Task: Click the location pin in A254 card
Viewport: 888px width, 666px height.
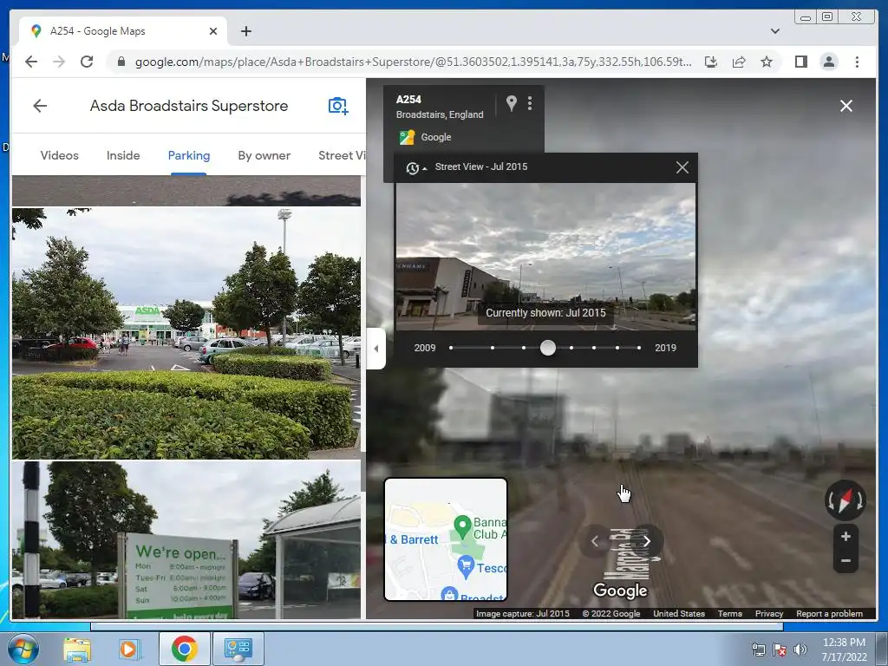Action: point(511,103)
